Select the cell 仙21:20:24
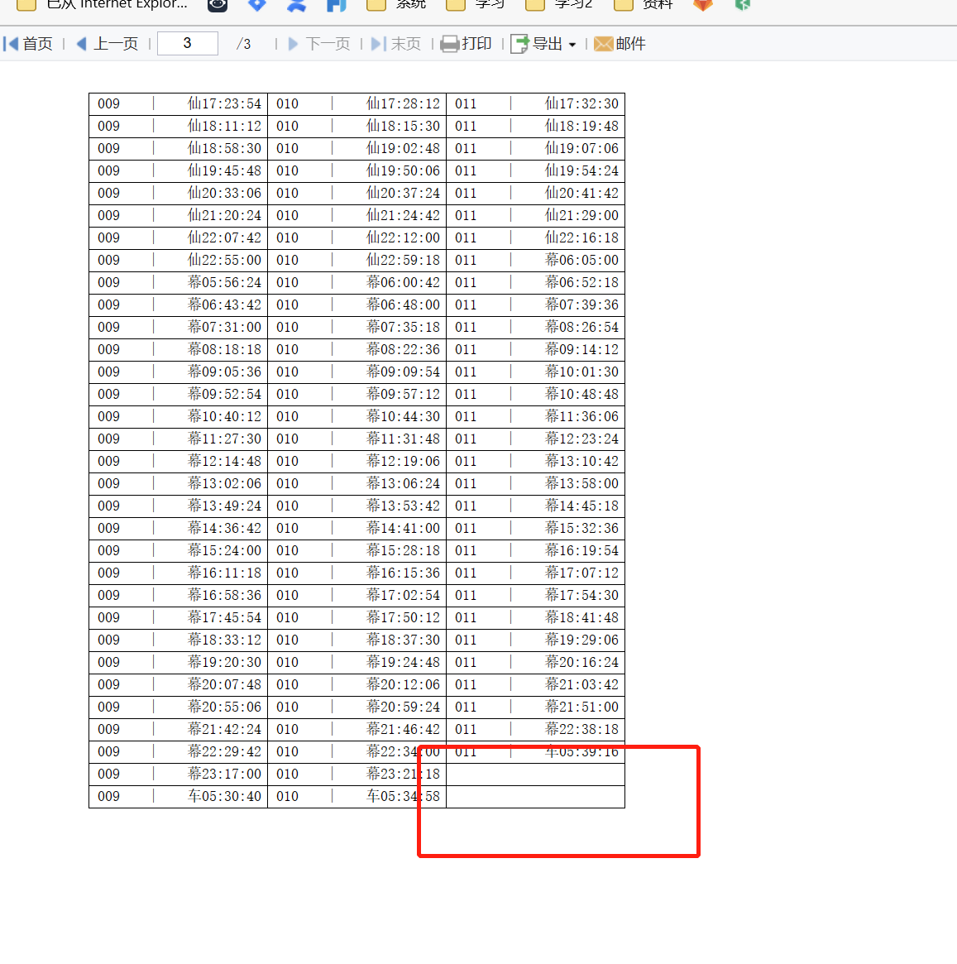Image resolution: width=957 pixels, height=964 pixels. pos(224,215)
